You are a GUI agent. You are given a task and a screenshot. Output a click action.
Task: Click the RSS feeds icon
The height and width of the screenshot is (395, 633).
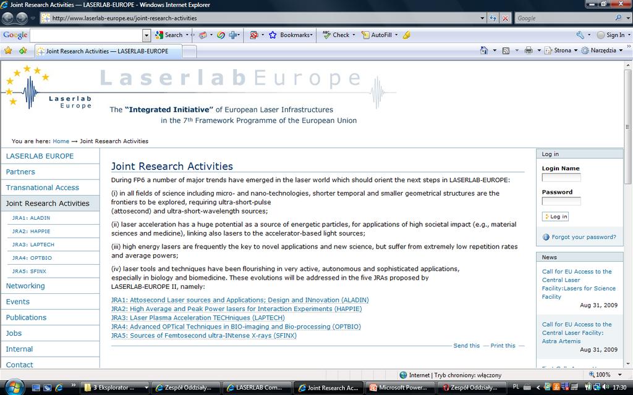506,51
